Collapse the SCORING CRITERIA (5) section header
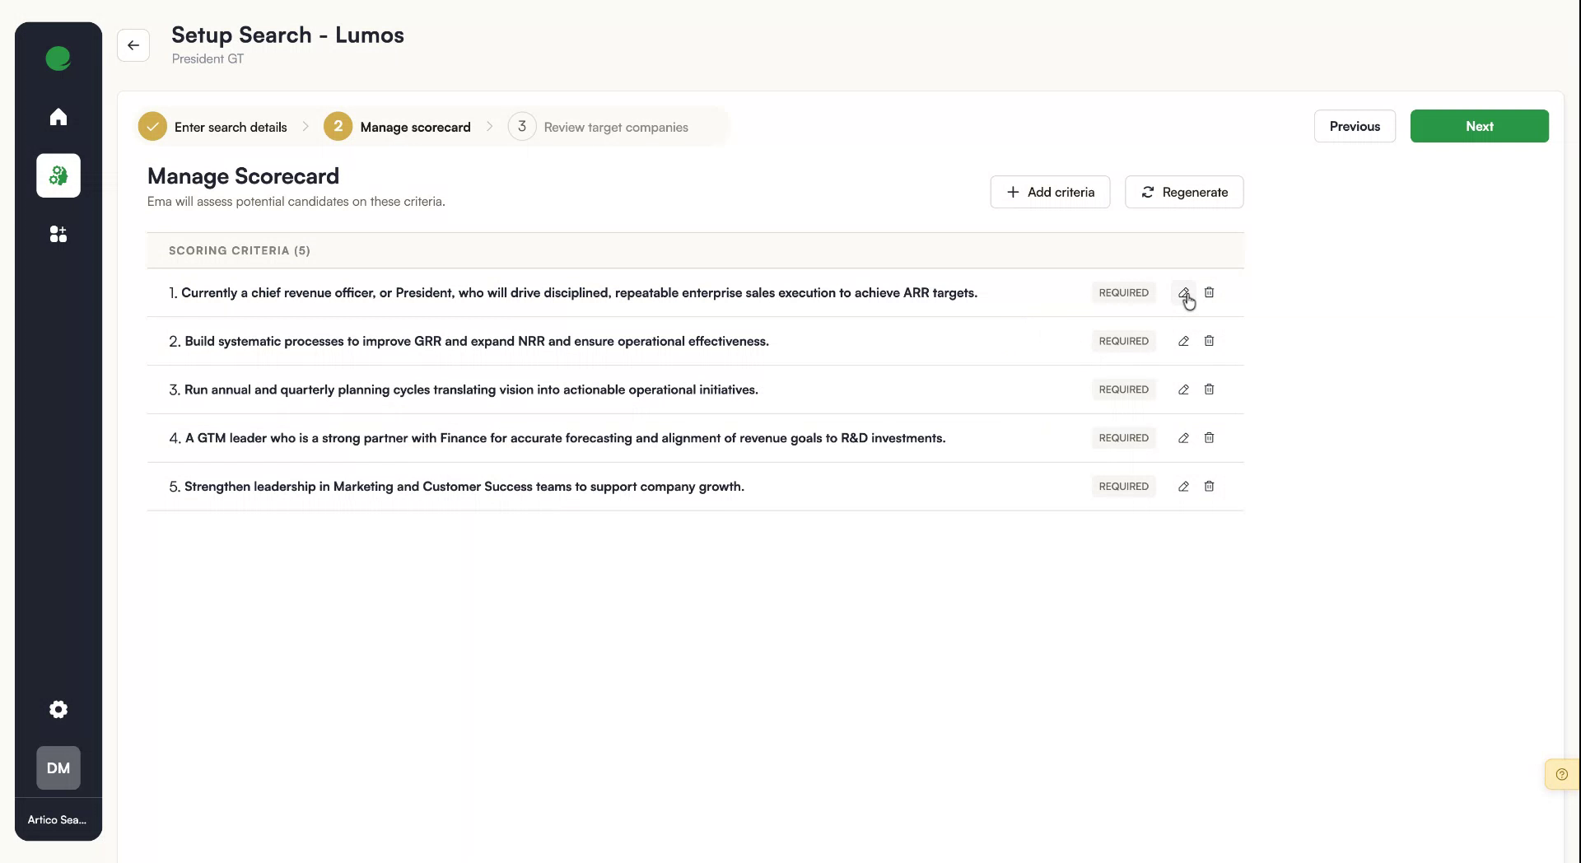 click(239, 250)
